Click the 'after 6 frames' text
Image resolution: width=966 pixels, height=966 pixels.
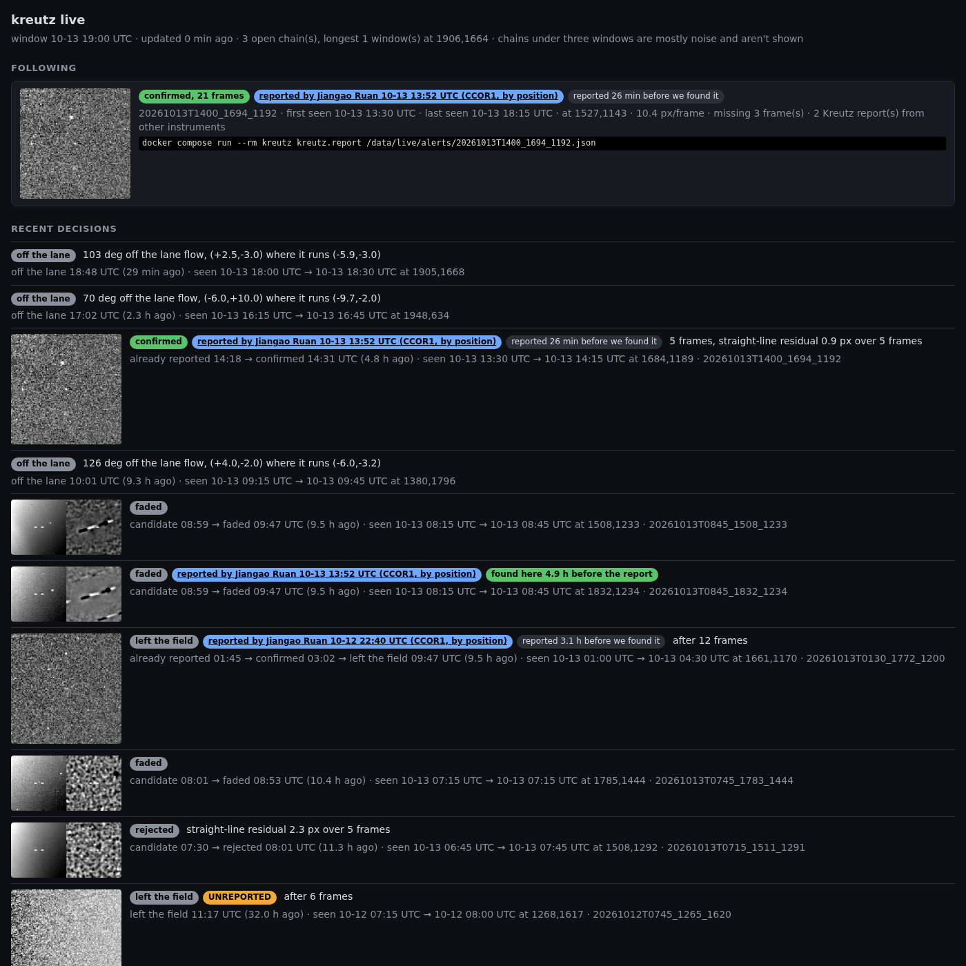(x=318, y=896)
